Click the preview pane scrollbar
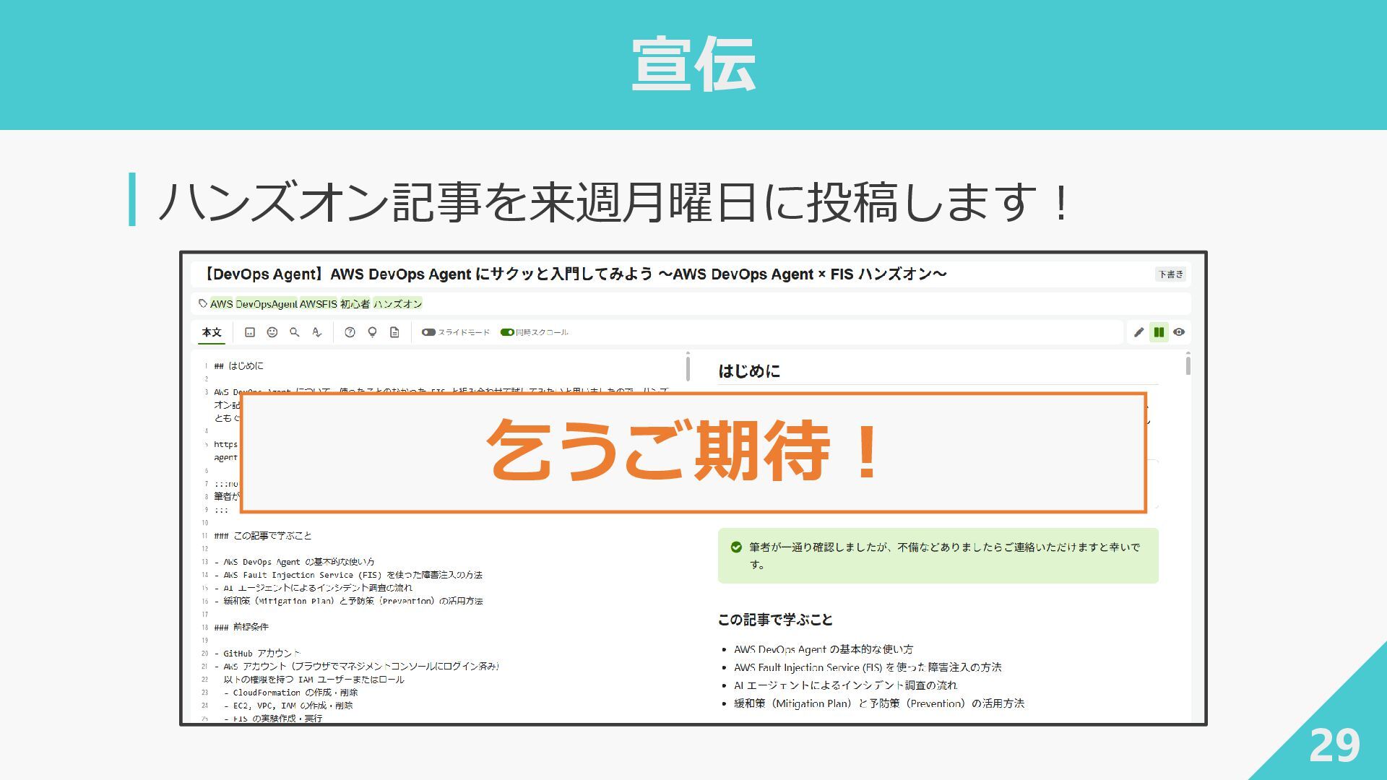The width and height of the screenshot is (1387, 780). pos(1188,365)
